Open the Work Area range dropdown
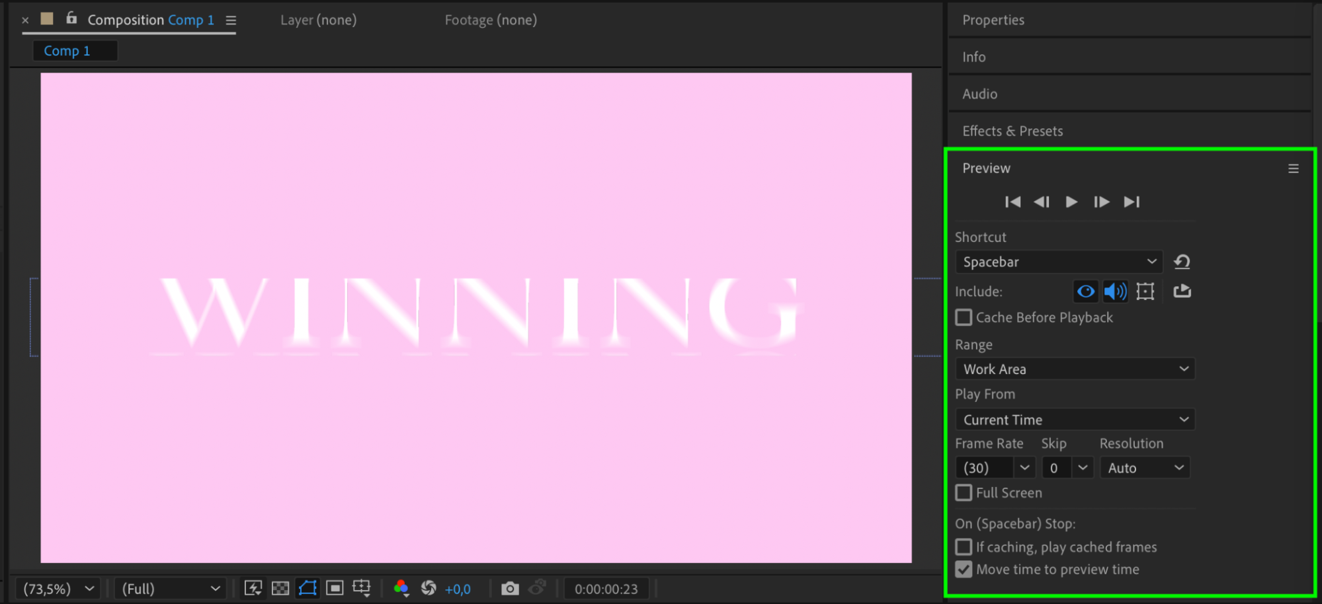Image resolution: width=1322 pixels, height=604 pixels. pos(1075,369)
